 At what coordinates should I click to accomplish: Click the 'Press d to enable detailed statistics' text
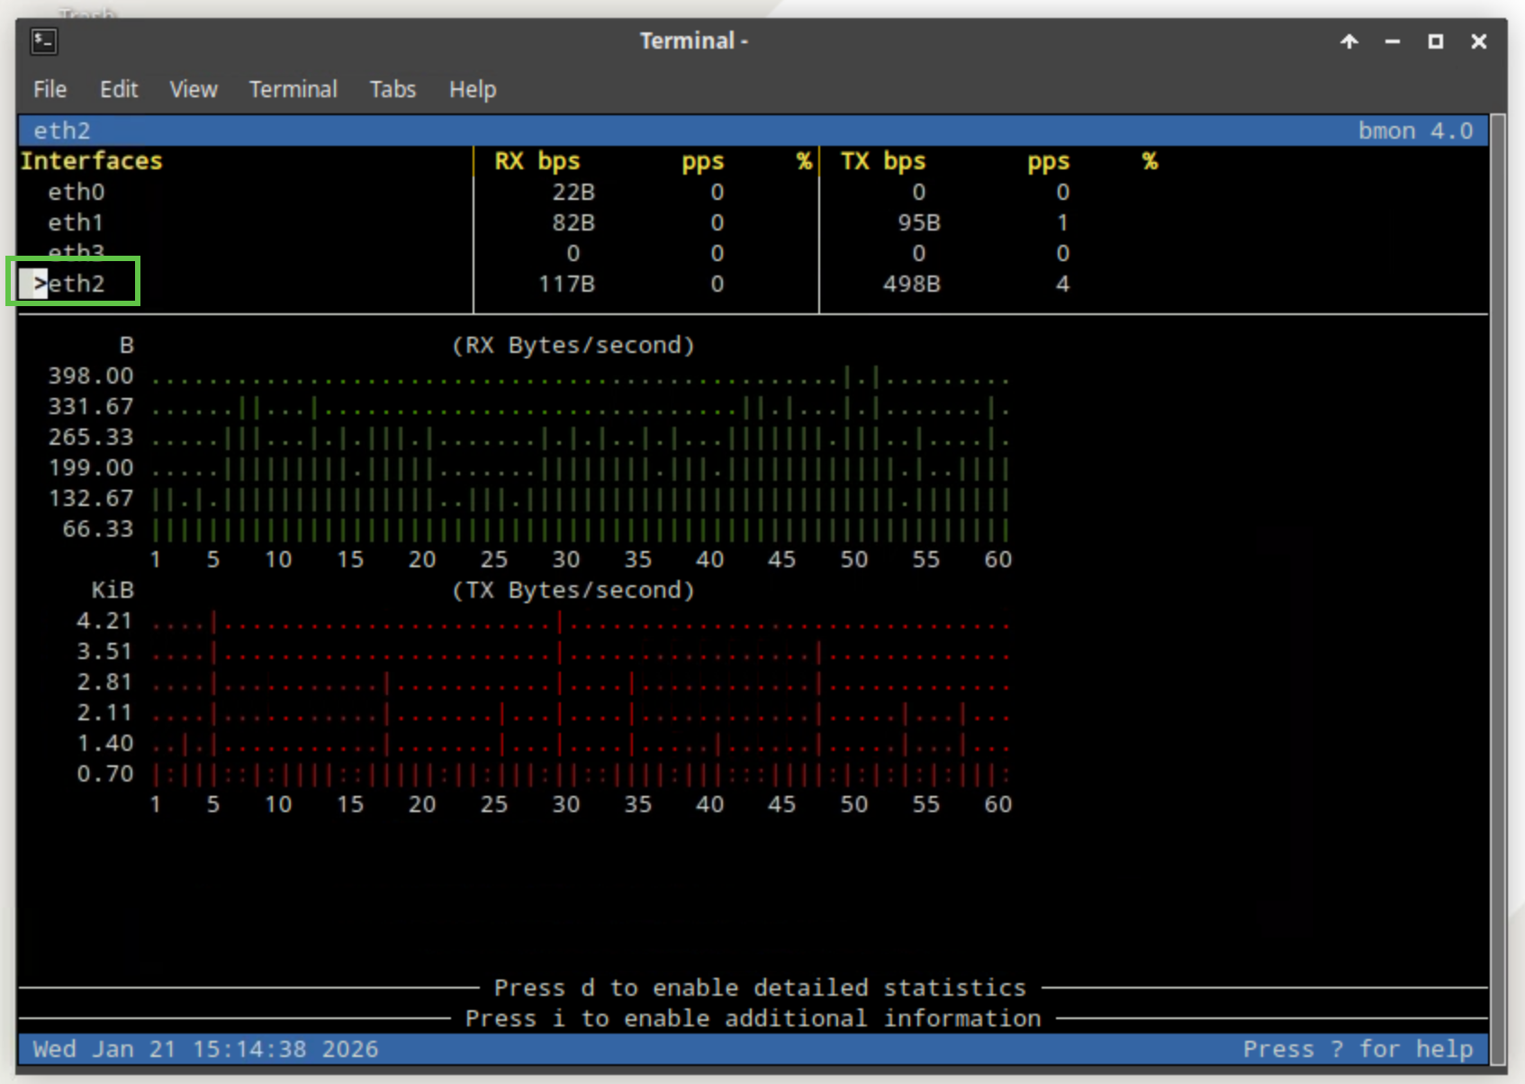click(x=760, y=988)
